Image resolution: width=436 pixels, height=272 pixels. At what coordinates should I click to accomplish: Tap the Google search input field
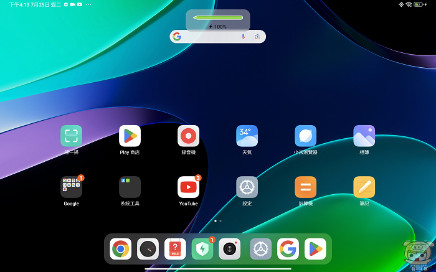218,37
